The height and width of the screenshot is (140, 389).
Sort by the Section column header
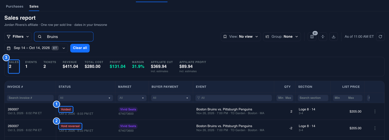tap(305, 87)
